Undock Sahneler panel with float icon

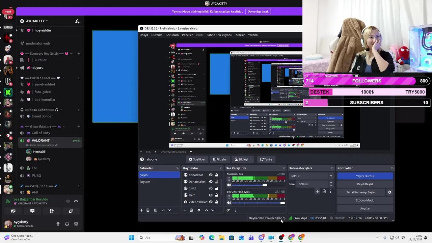(178, 168)
